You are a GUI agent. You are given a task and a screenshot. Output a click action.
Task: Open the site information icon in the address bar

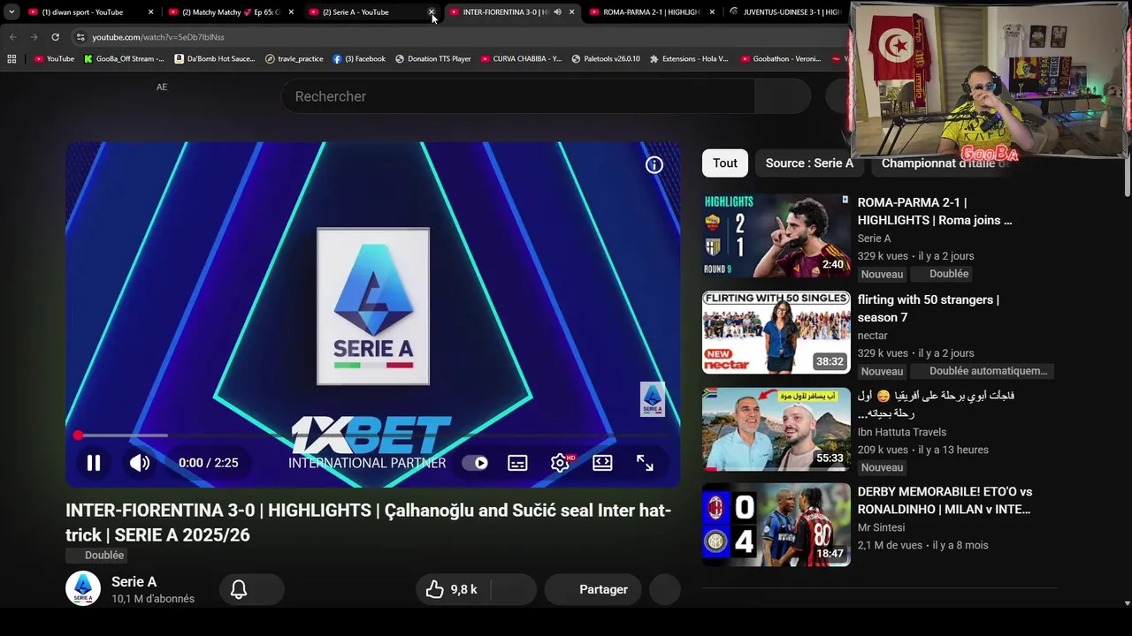pyautogui.click(x=80, y=37)
